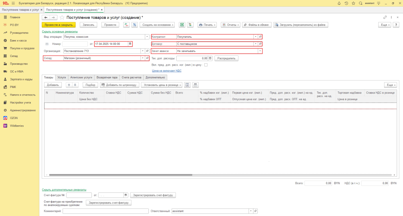Move table row up arrow
Viewport: 403px width, 216px height.
pos(69,85)
